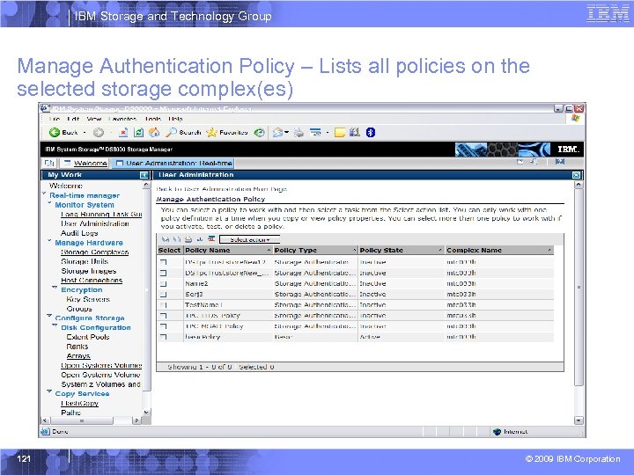This screenshot has height=475, width=634.
Task: Collapse the Encryption tree node
Action: (x=55, y=288)
